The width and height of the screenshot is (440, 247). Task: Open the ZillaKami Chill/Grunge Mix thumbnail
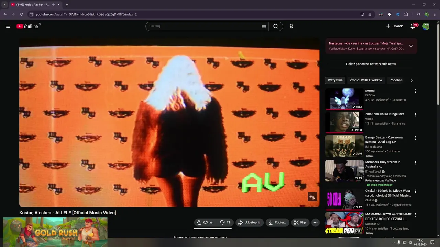344,122
